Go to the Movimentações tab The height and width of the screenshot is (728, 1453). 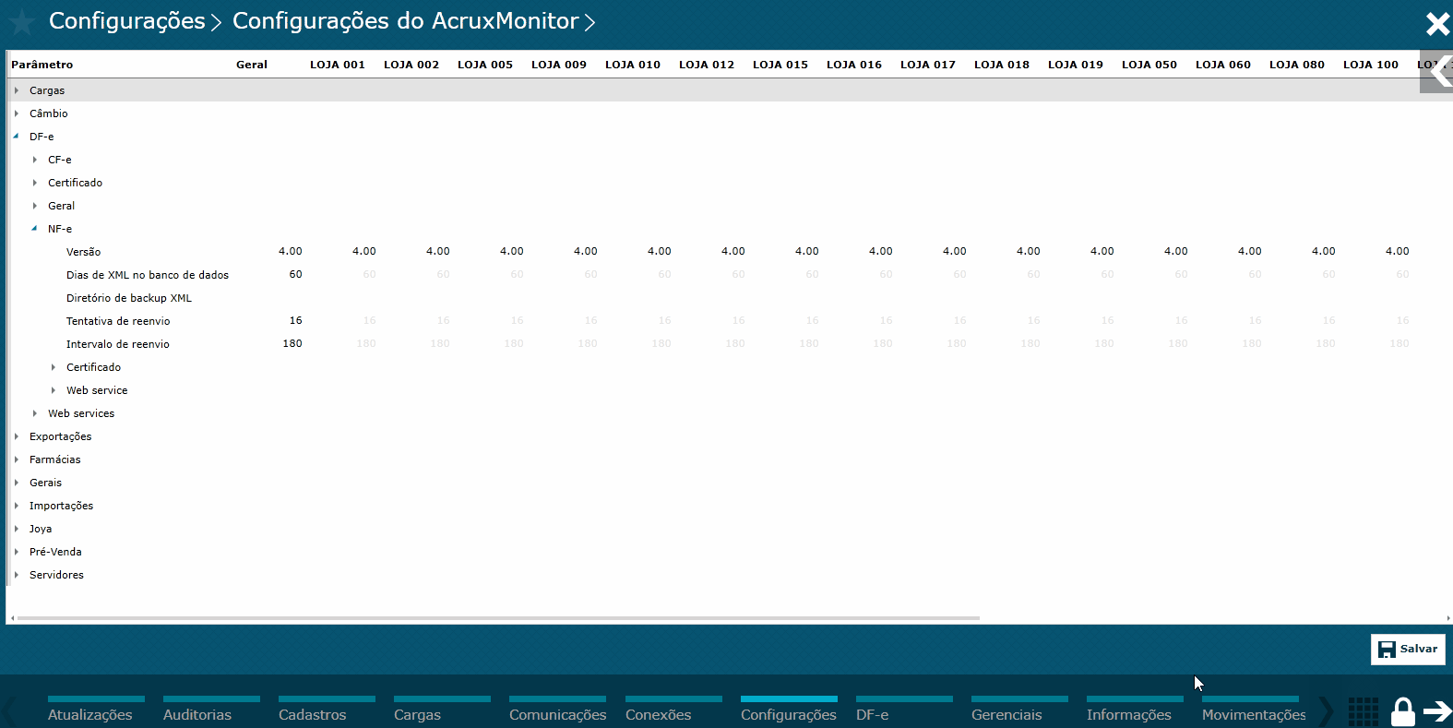click(x=1254, y=710)
